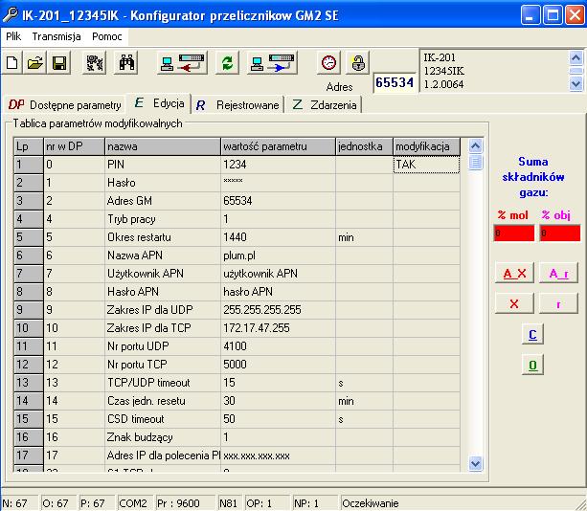Click the Znak budzący value cell
This screenshot has width=587, height=511.
(x=278, y=437)
